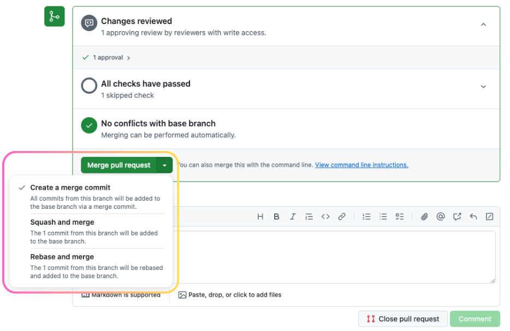Open saved replies arrow icon
510x331 pixels.
(473, 216)
